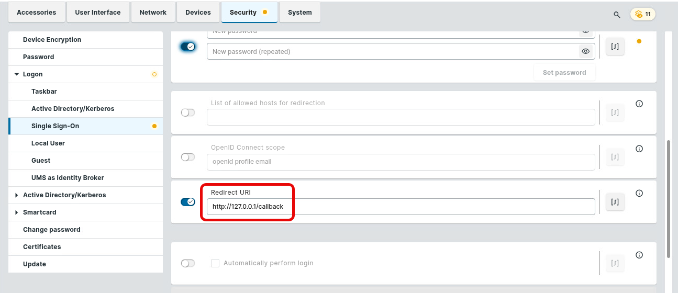Open the System tab

[299, 13]
